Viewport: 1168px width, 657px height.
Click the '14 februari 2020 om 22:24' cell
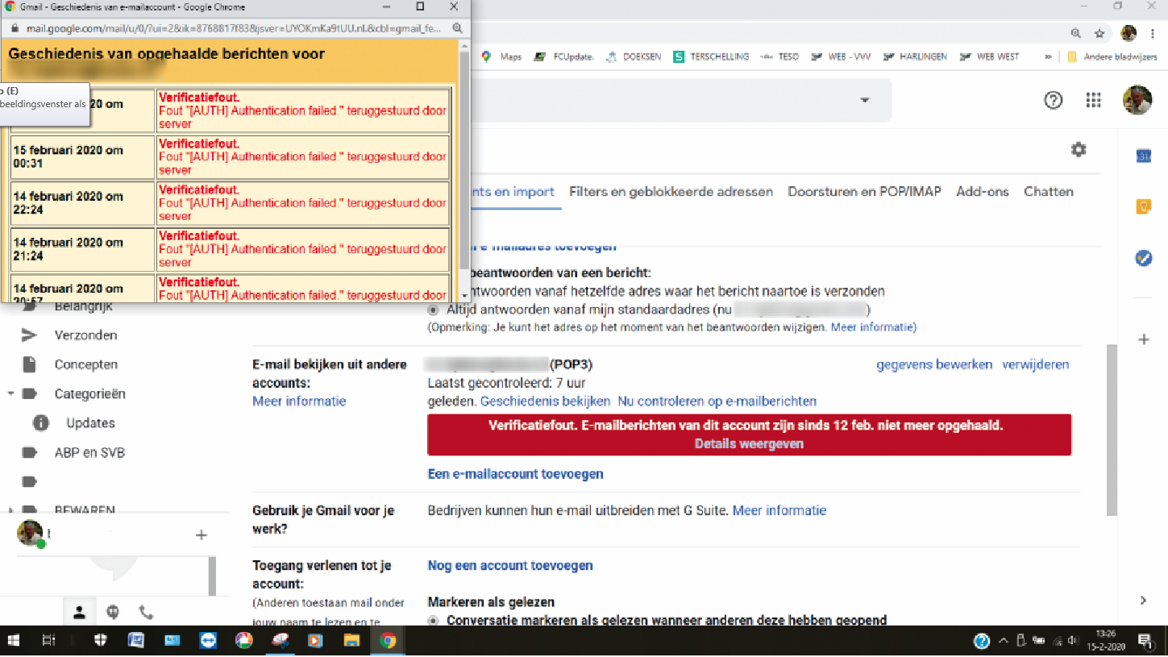point(82,202)
